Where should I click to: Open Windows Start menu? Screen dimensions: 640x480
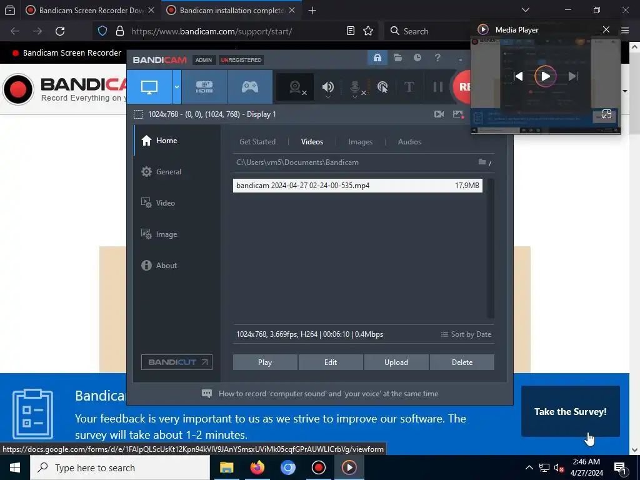pyautogui.click(x=15, y=467)
